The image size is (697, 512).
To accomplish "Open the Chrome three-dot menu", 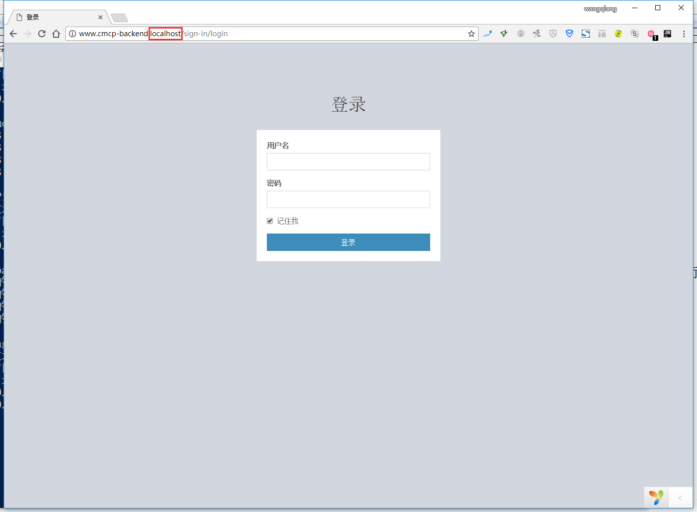I will click(x=684, y=34).
